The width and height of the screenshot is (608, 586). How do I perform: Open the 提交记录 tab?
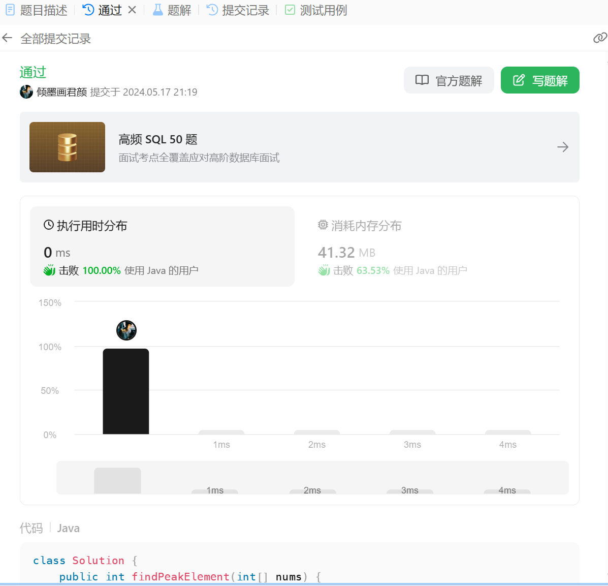point(238,10)
